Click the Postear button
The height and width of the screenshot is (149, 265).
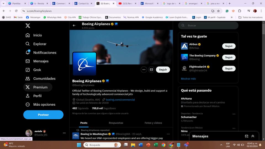click(x=43, y=115)
